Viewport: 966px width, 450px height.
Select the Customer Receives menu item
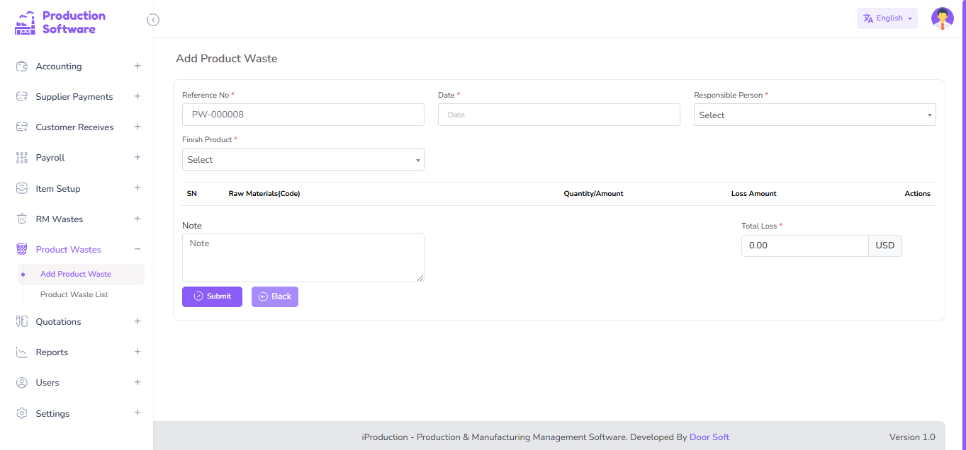pos(74,127)
